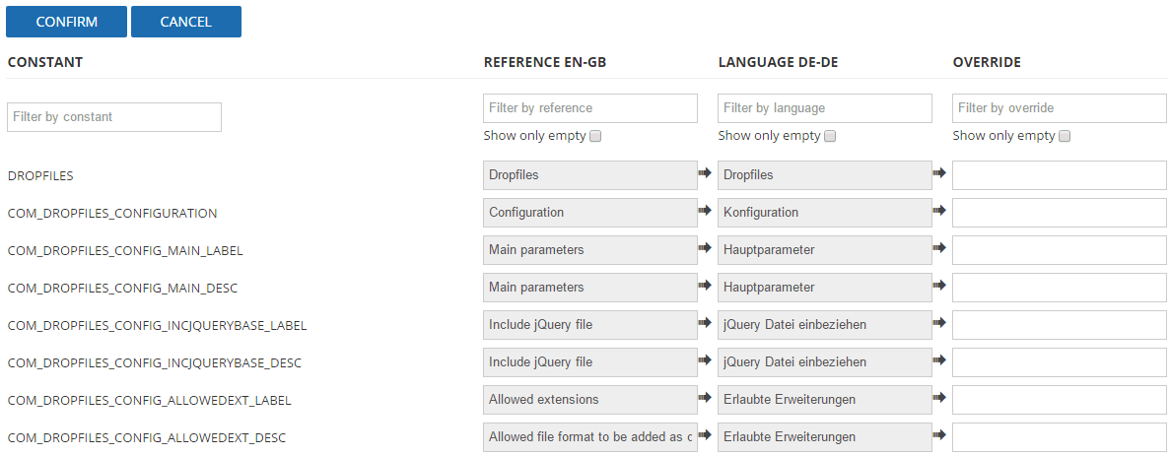
Task: Check 'Show only empty' under Override column
Action: [1065, 137]
